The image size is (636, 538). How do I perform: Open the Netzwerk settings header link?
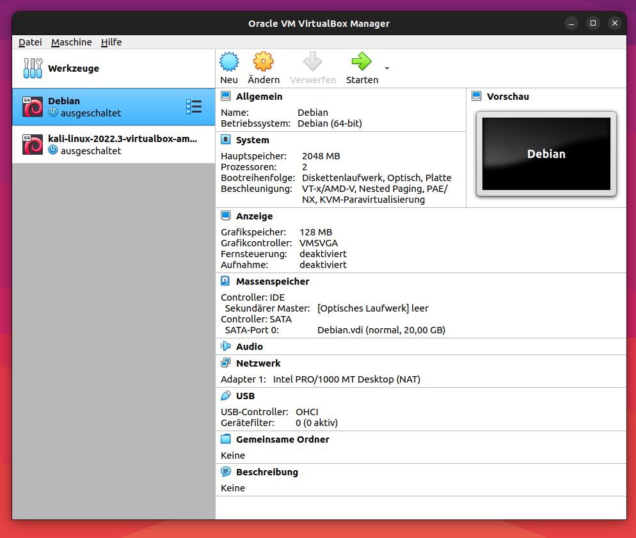[x=258, y=363]
